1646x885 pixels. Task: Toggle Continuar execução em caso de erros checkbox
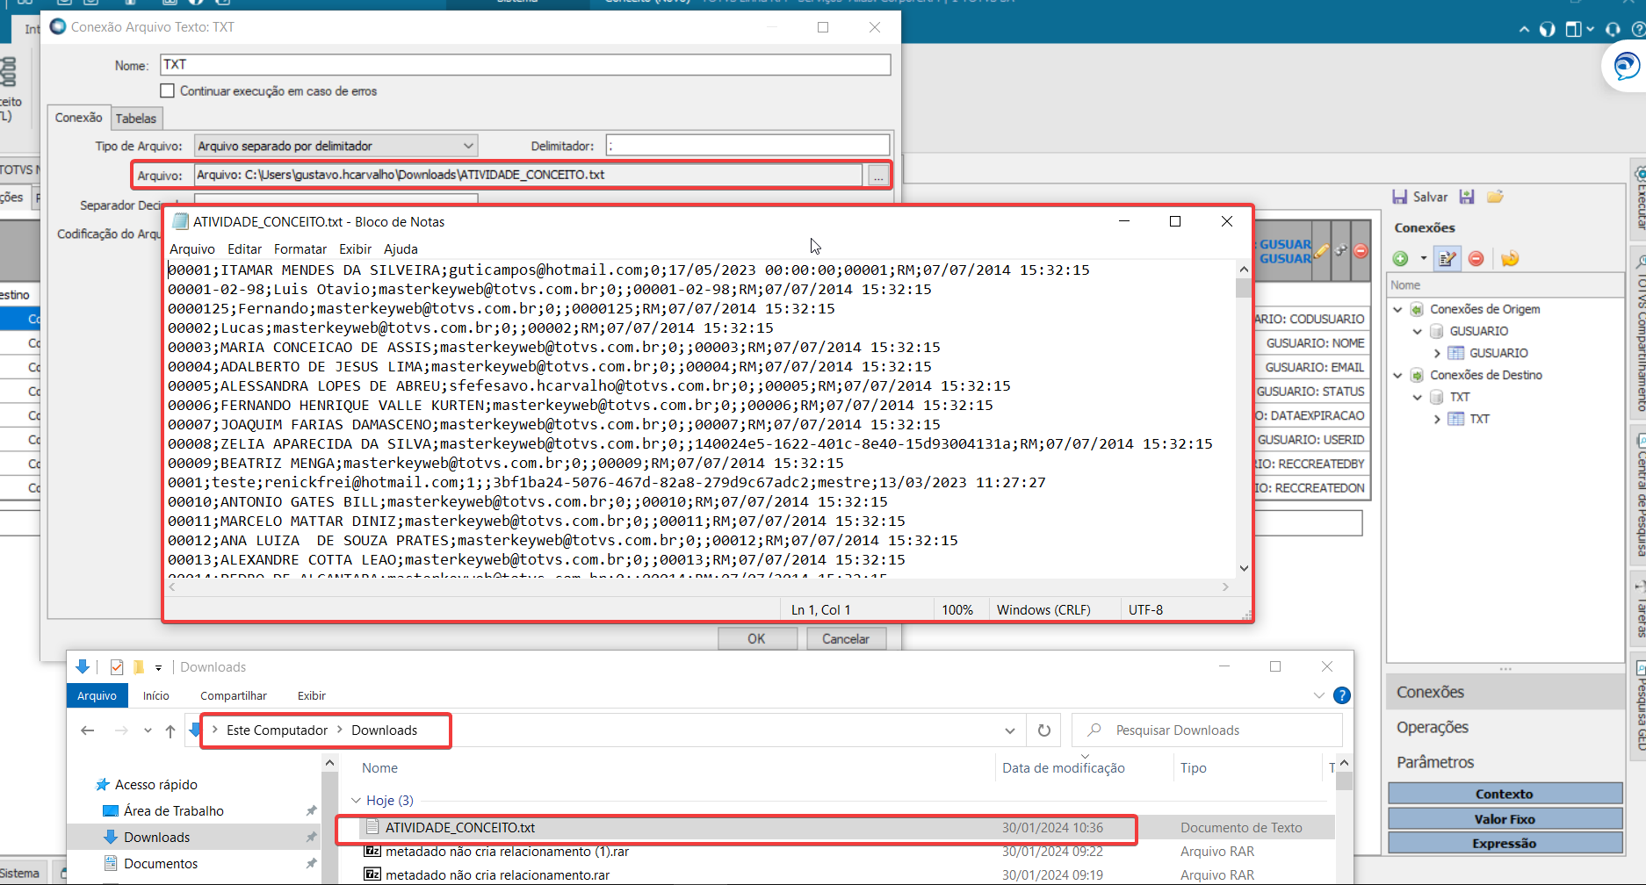(168, 90)
